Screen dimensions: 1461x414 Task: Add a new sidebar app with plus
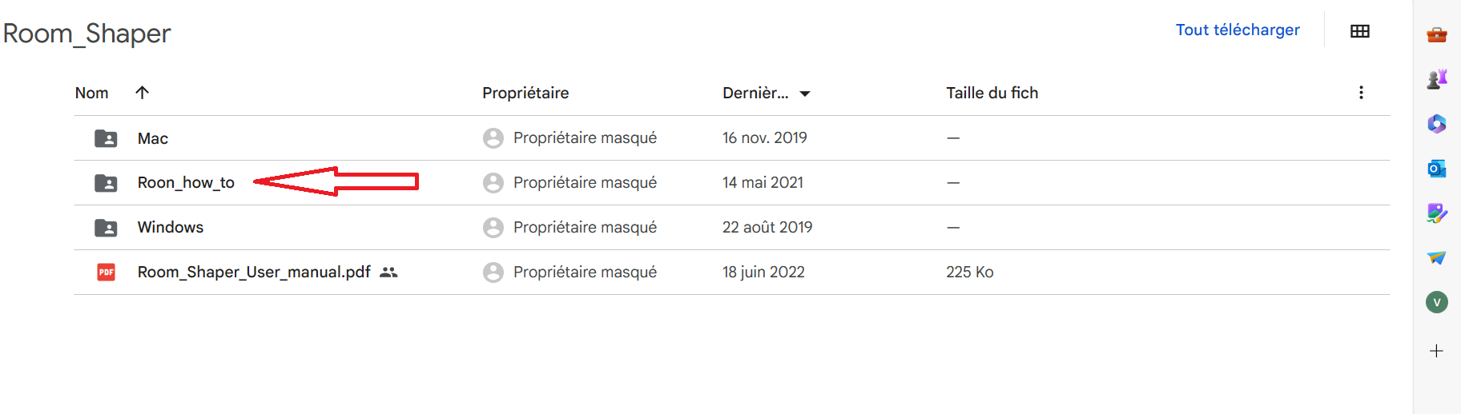pyautogui.click(x=1436, y=351)
